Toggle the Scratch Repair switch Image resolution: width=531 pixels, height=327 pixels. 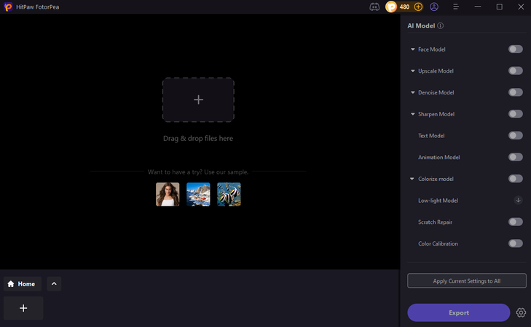pos(515,222)
